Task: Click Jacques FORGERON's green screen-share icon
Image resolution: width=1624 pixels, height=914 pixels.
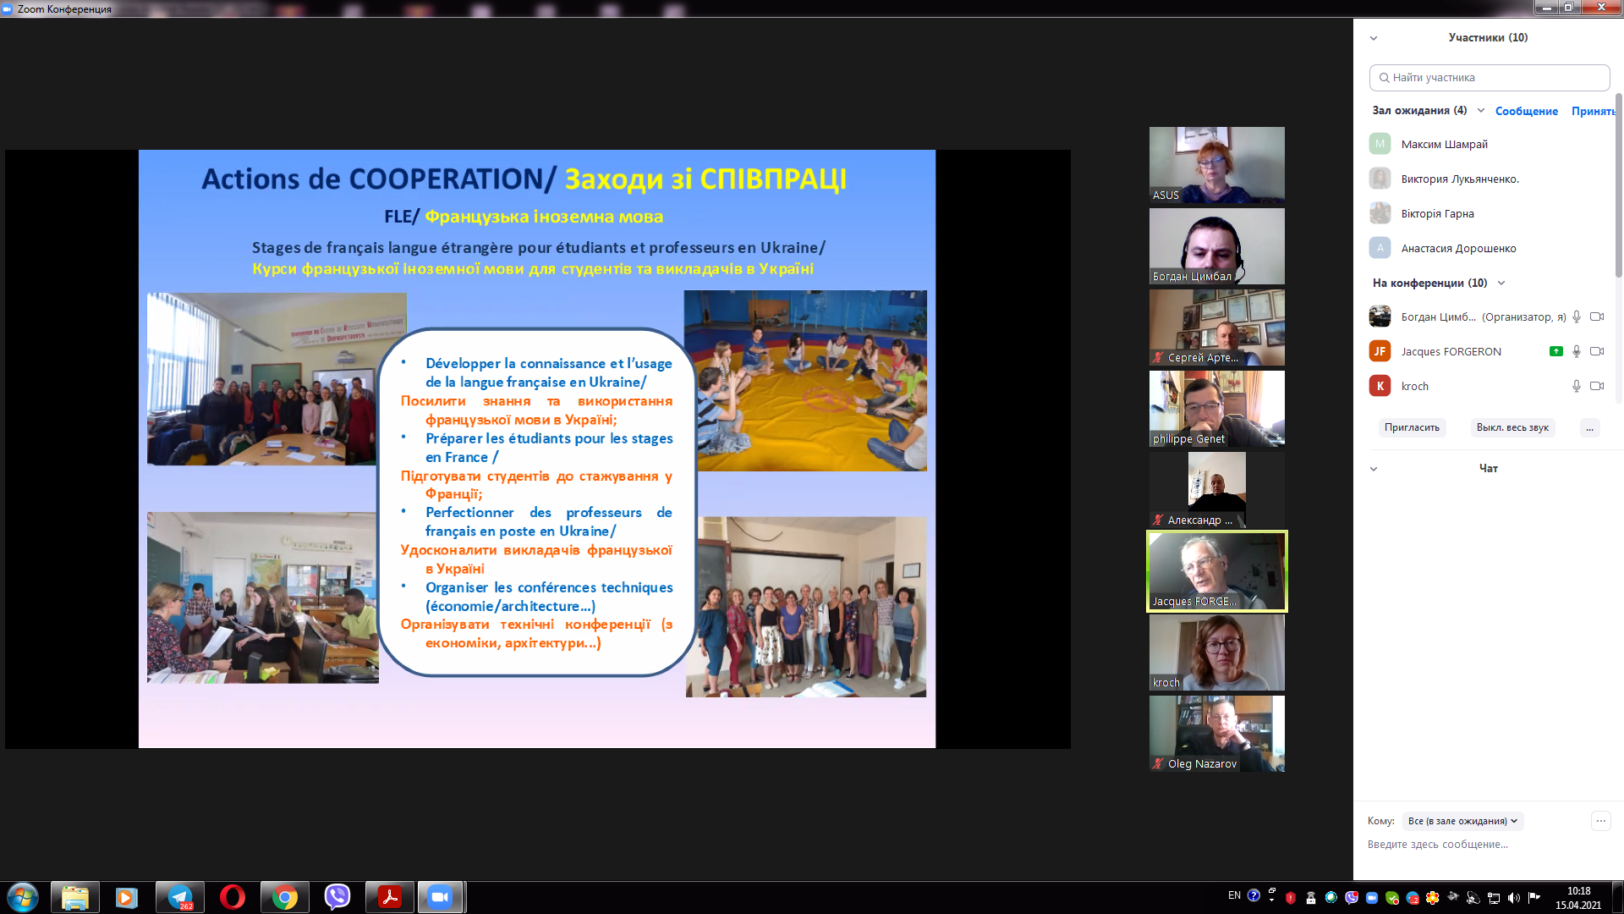Action: coord(1555,351)
